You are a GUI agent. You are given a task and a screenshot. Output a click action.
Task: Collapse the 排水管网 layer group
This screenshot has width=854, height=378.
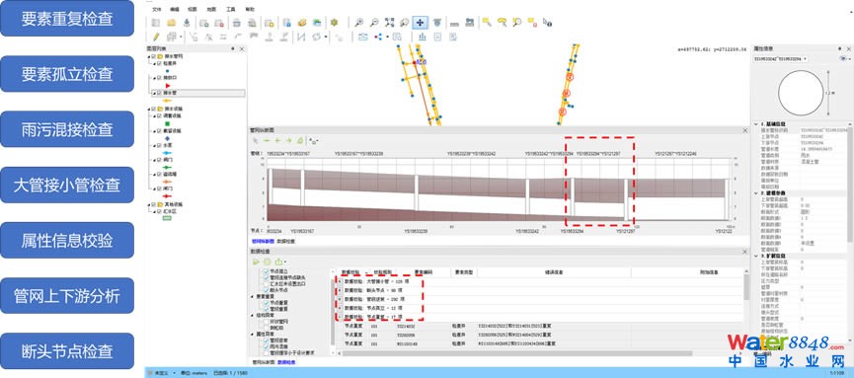148,55
